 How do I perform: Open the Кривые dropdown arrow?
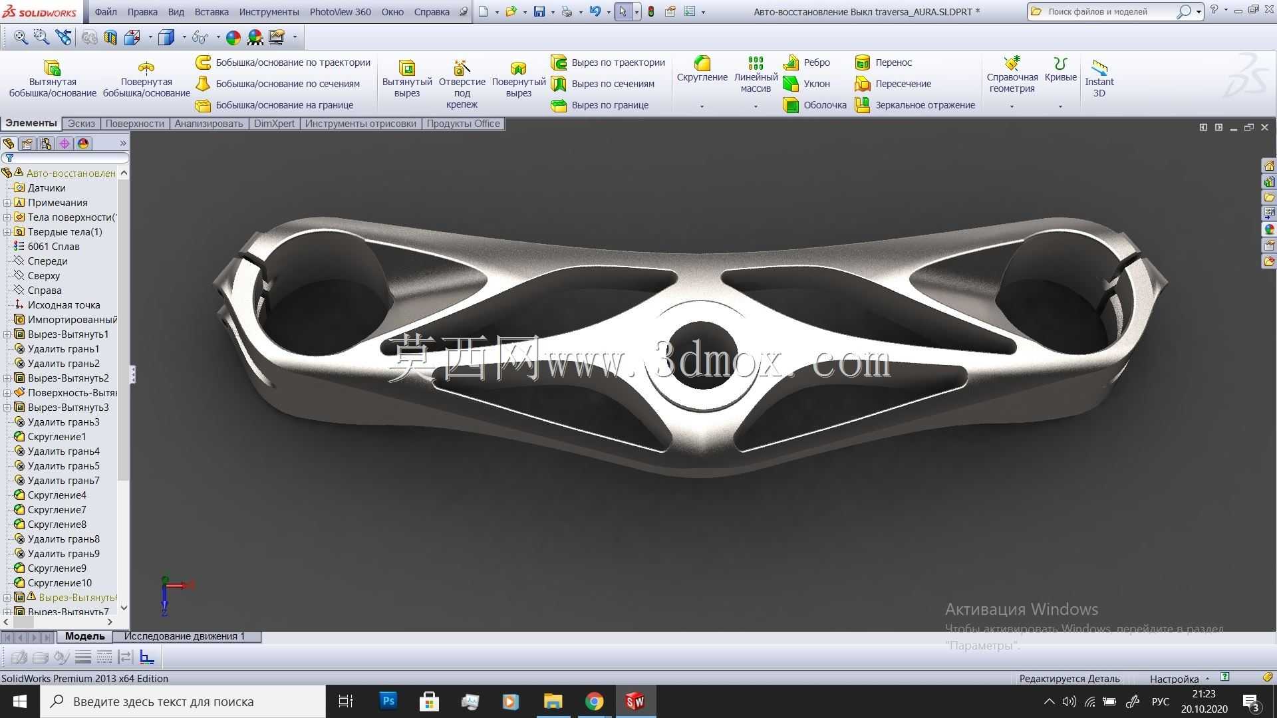pos(1060,106)
